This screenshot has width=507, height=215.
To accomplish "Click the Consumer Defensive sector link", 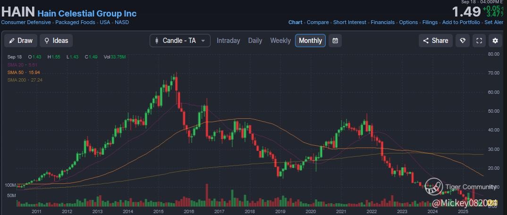I will (26, 22).
